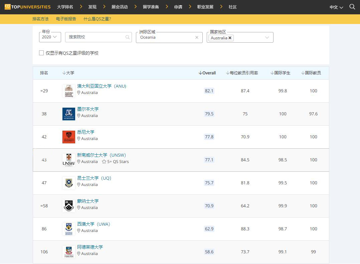This screenshot has height=264, width=360.
Task: Click the sort arrow next to Overall
Action: (x=200, y=73)
